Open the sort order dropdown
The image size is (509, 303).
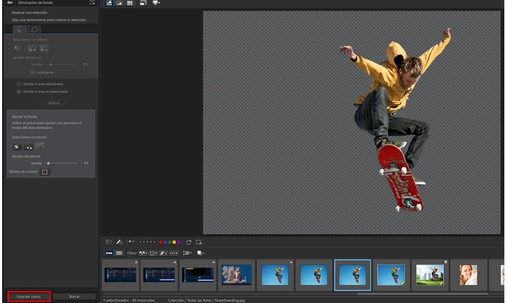(187, 253)
